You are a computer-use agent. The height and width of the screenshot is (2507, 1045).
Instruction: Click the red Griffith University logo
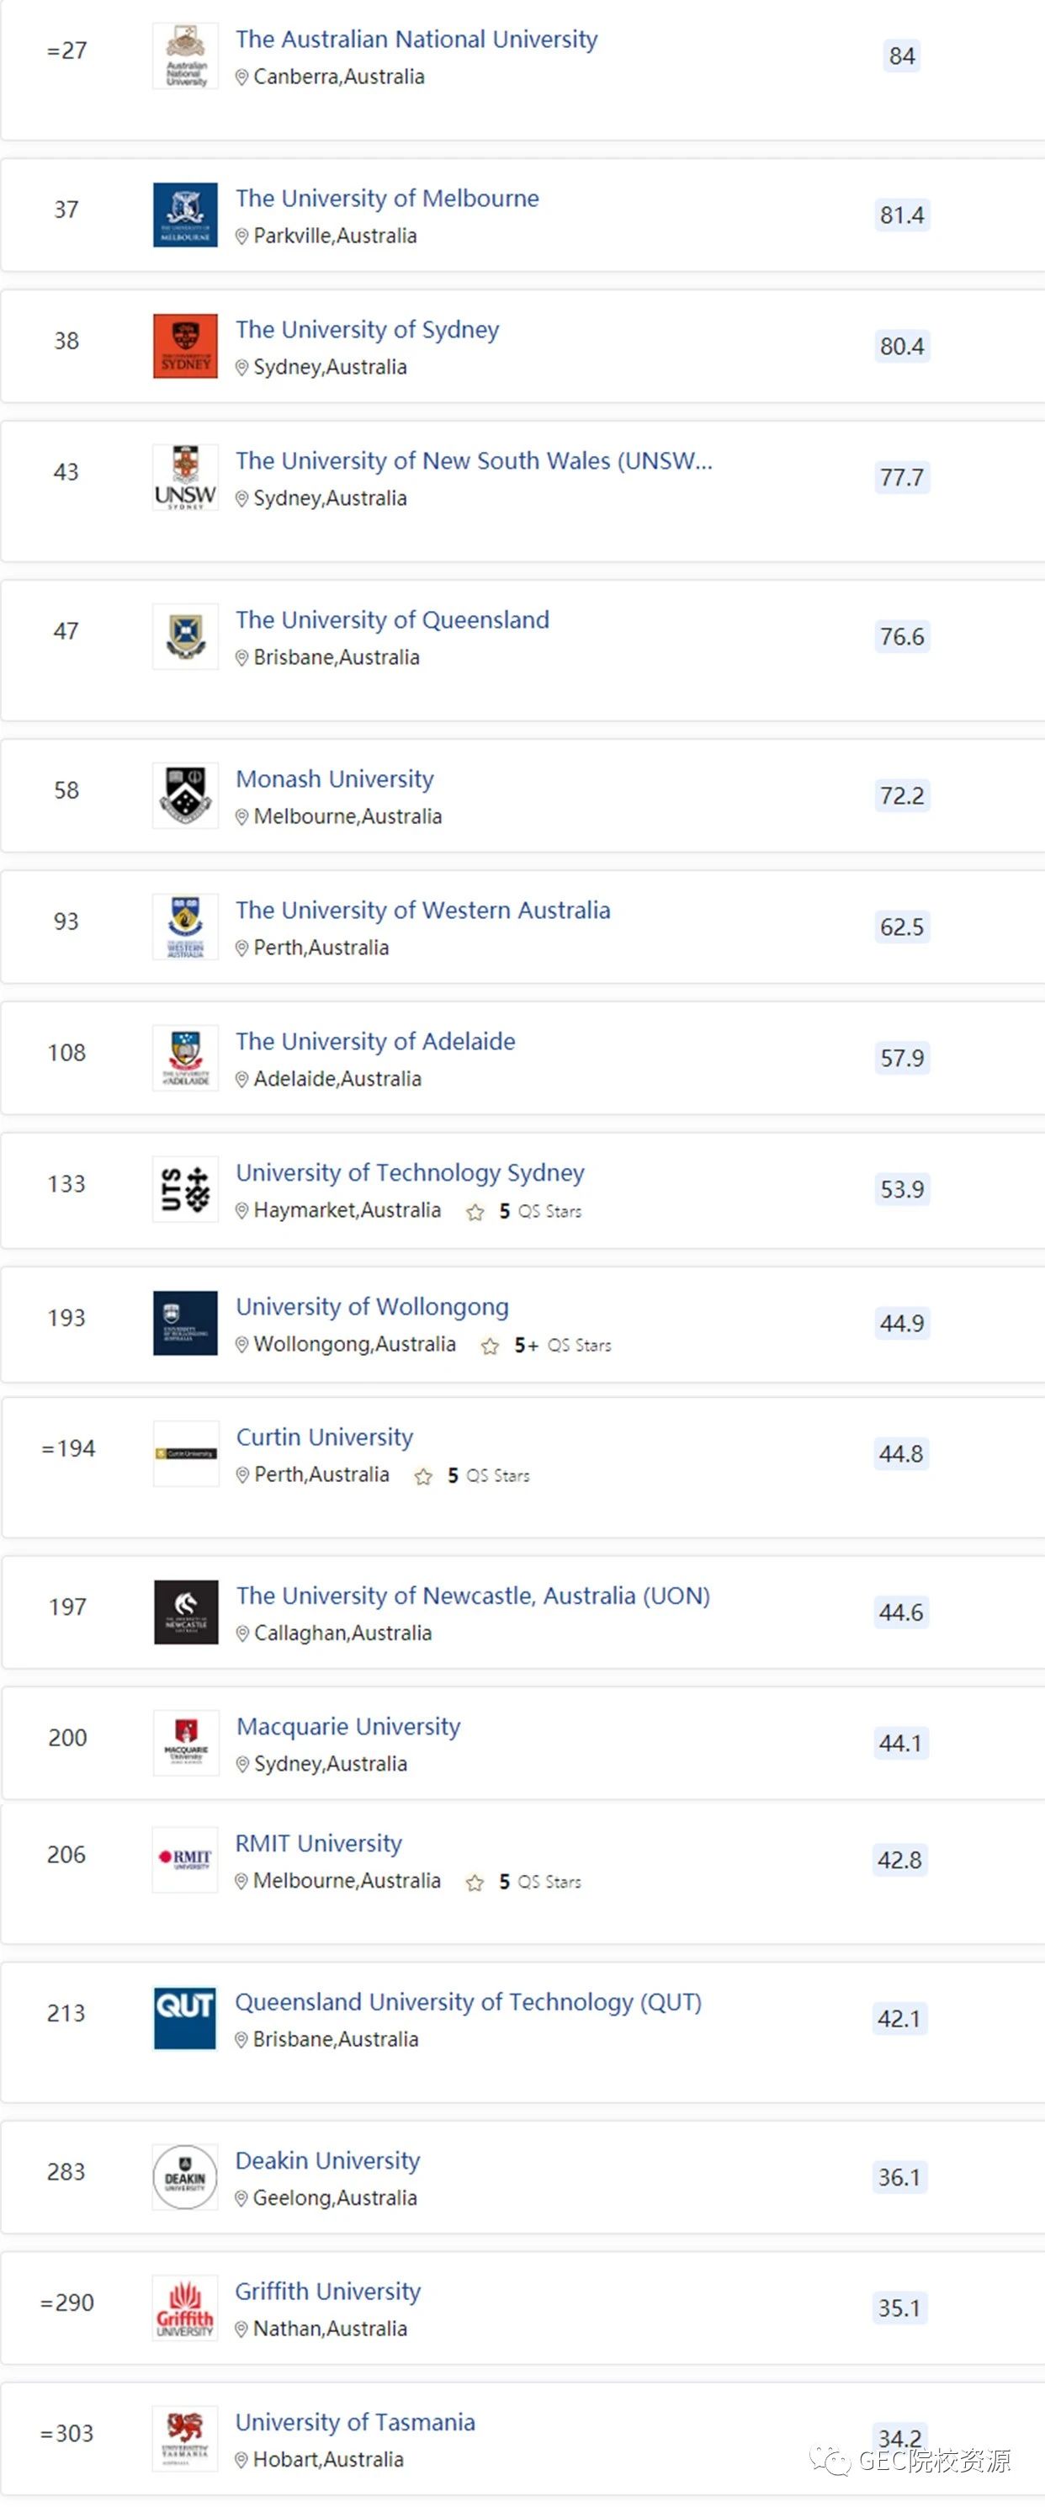pos(185,2308)
